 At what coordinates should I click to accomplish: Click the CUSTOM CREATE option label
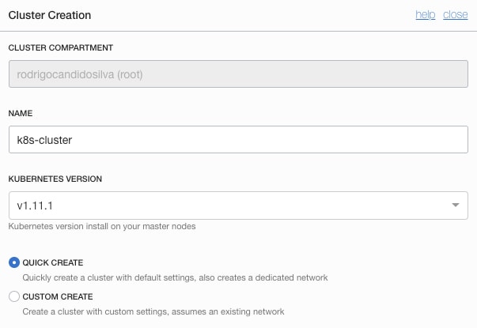pyautogui.click(x=58, y=297)
